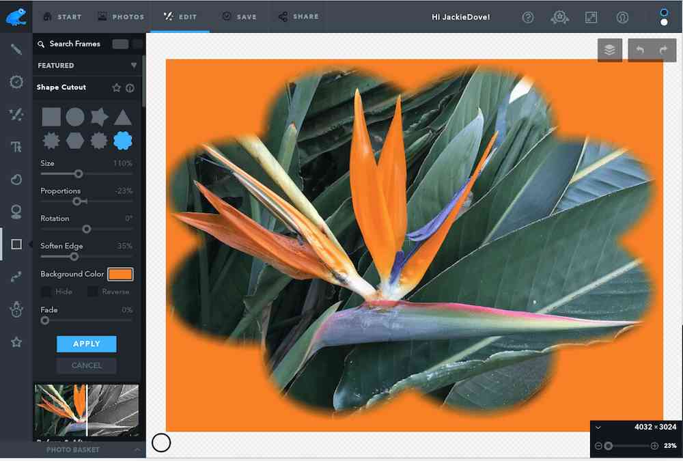Viewport: 683px width, 461px height.
Task: Click the 4032 × 3024 dimensions text
Action: pyautogui.click(x=655, y=427)
